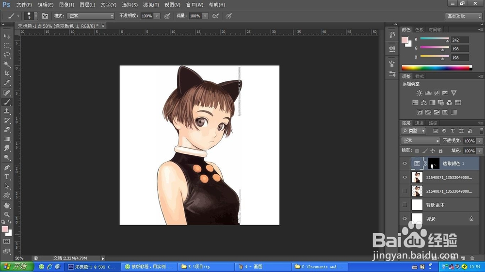Viewport: 485px width, 272px height.
Task: Select the Healing Brush tool
Action: [6, 92]
